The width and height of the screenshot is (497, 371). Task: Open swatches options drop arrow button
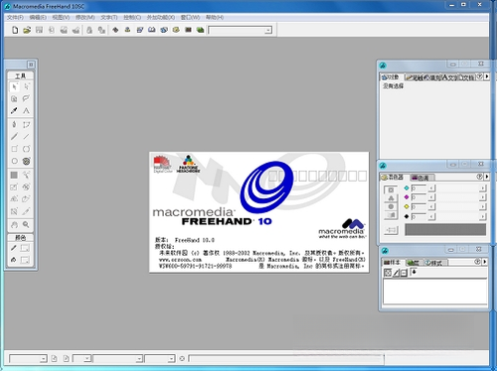(414, 273)
